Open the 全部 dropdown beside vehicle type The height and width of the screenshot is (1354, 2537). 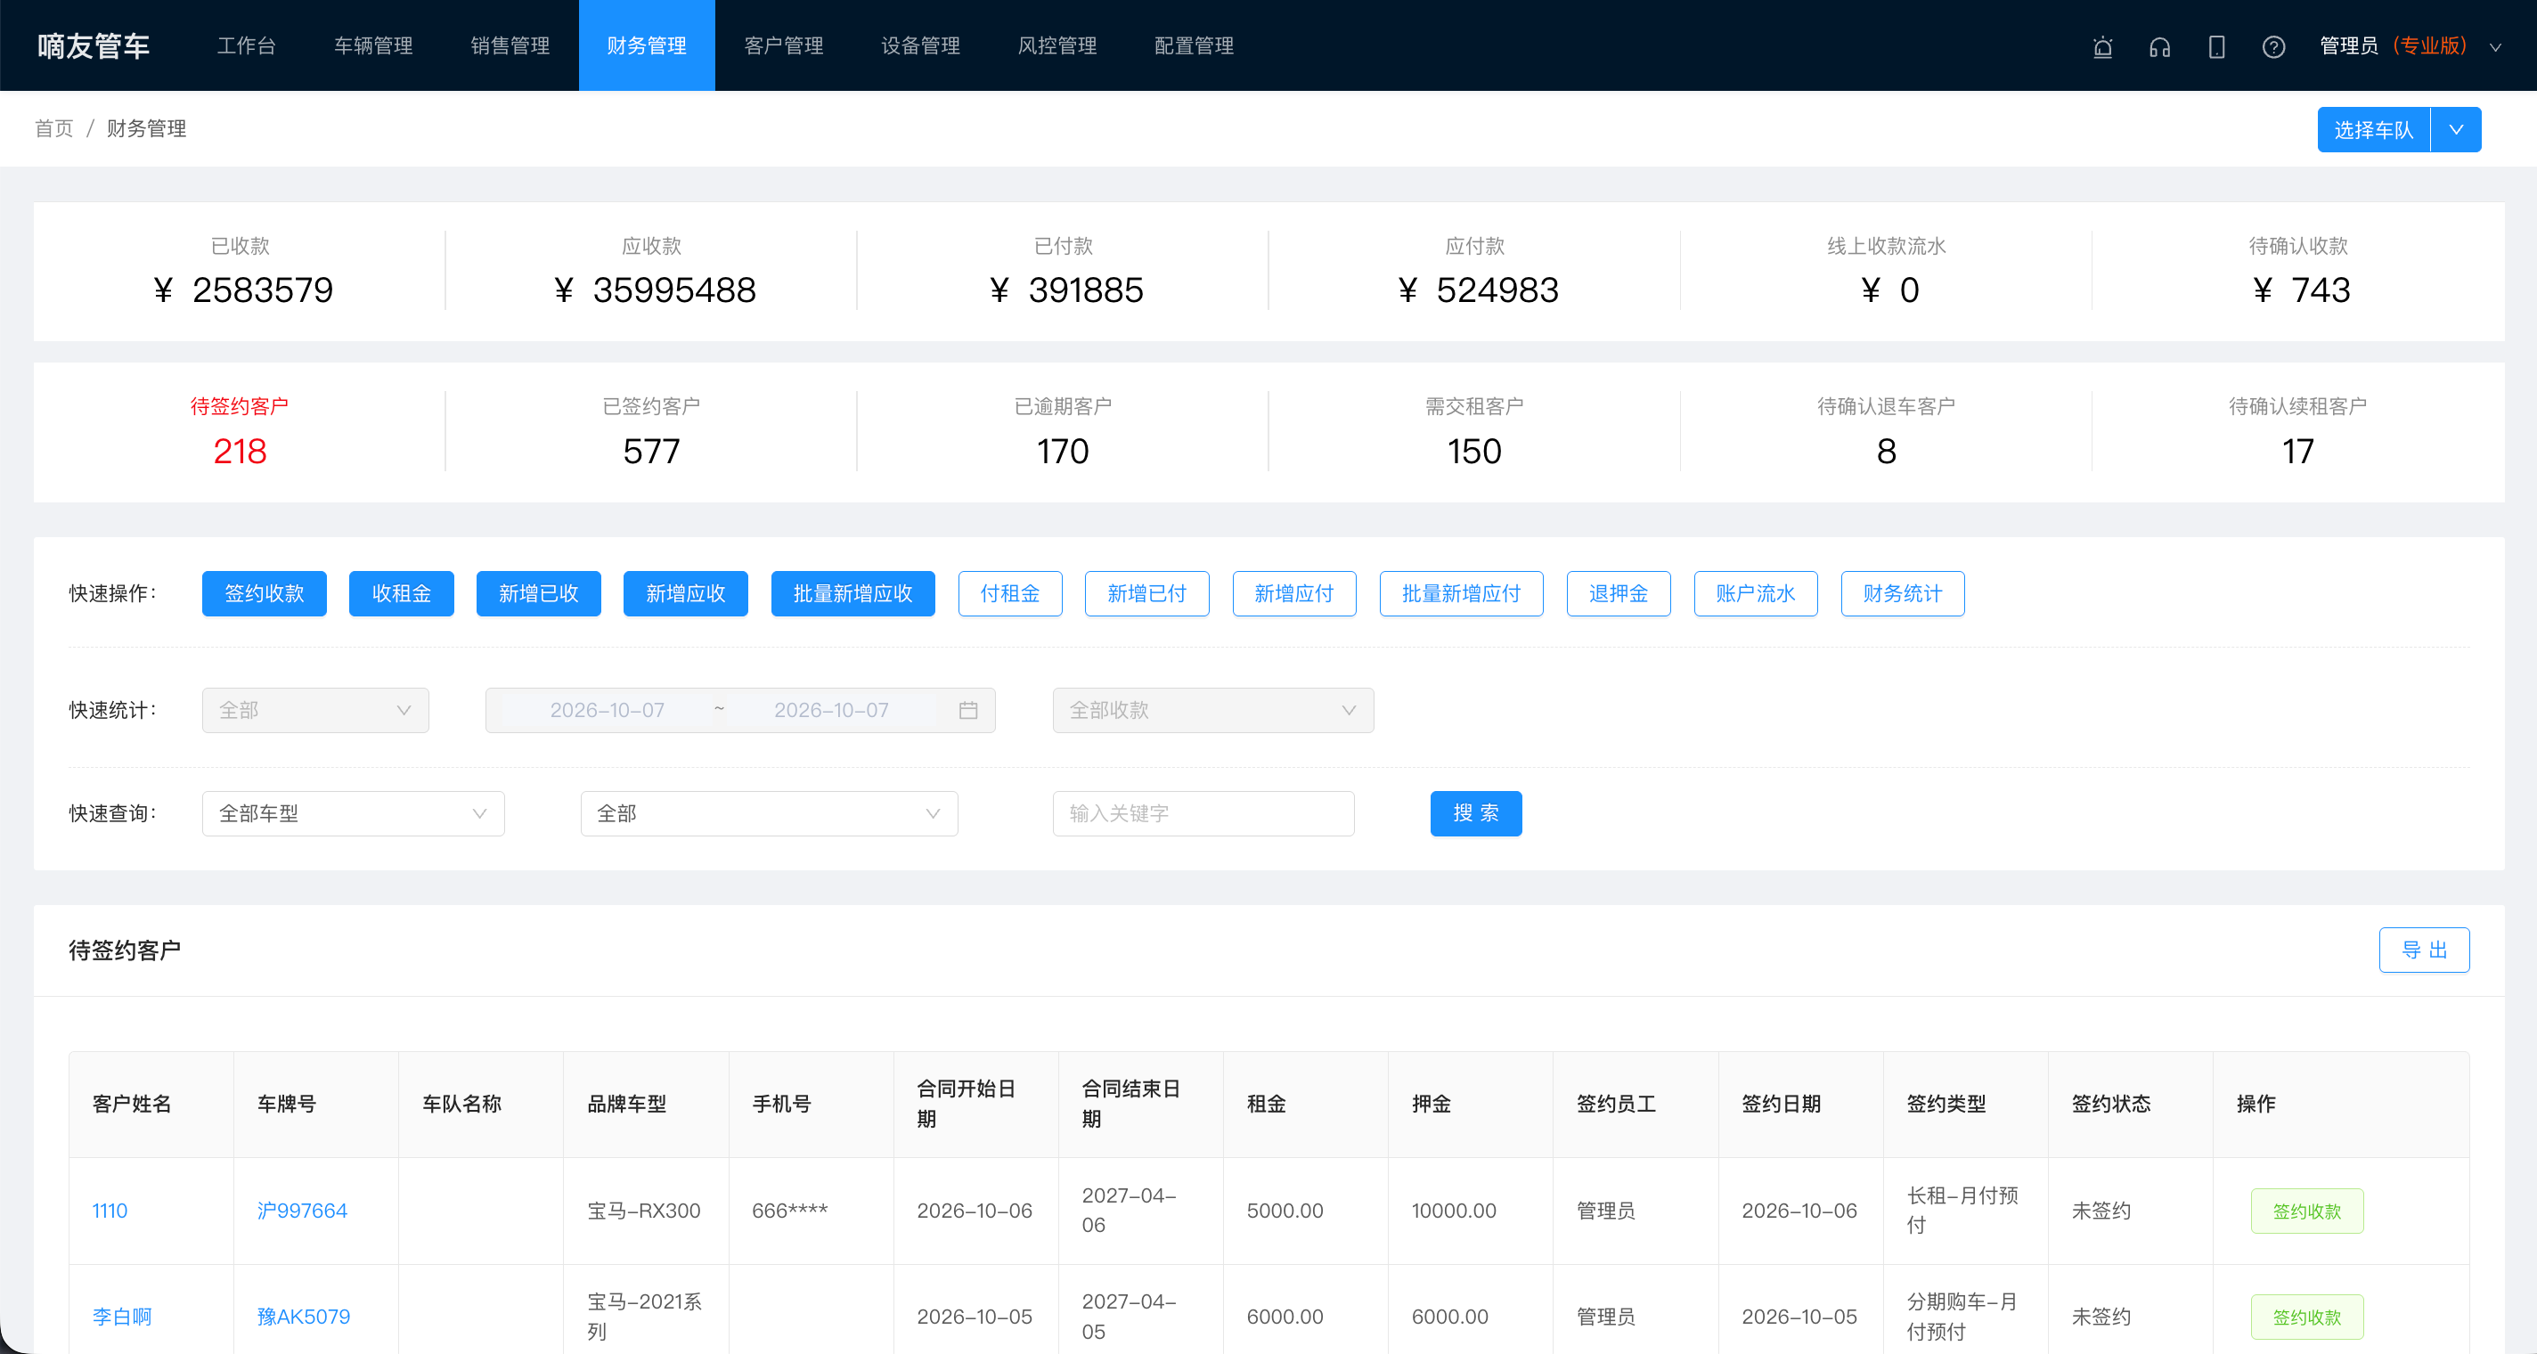point(768,813)
